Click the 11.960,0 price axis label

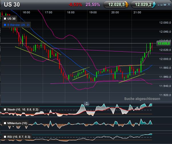pyautogui.click(x=165, y=77)
